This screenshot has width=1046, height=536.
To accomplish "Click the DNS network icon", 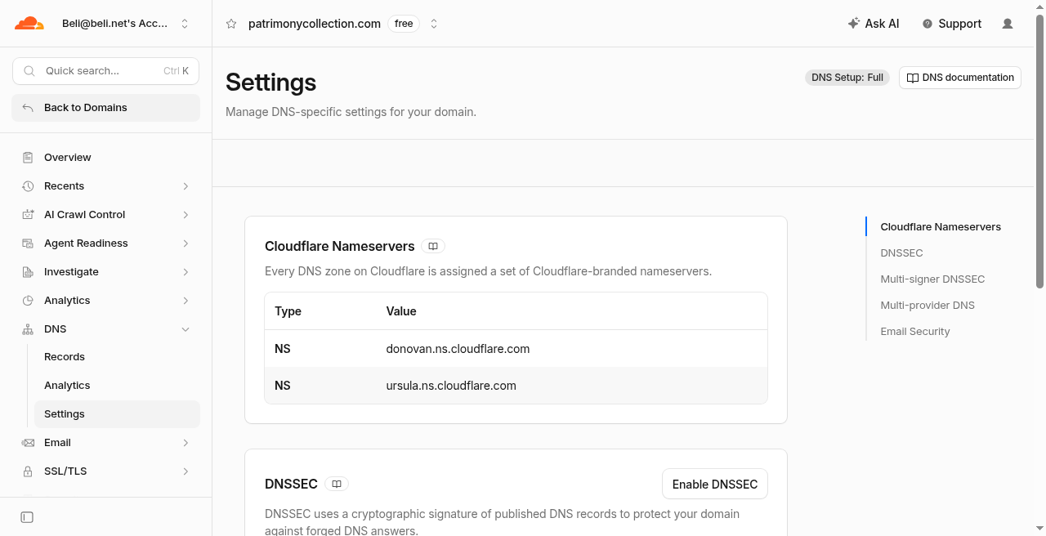I will (28, 329).
